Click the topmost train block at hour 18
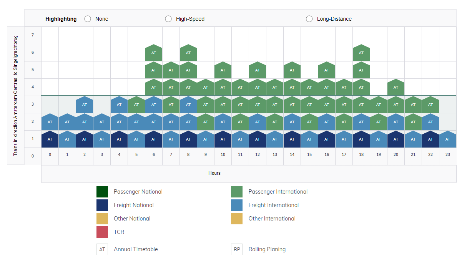 coord(361,53)
